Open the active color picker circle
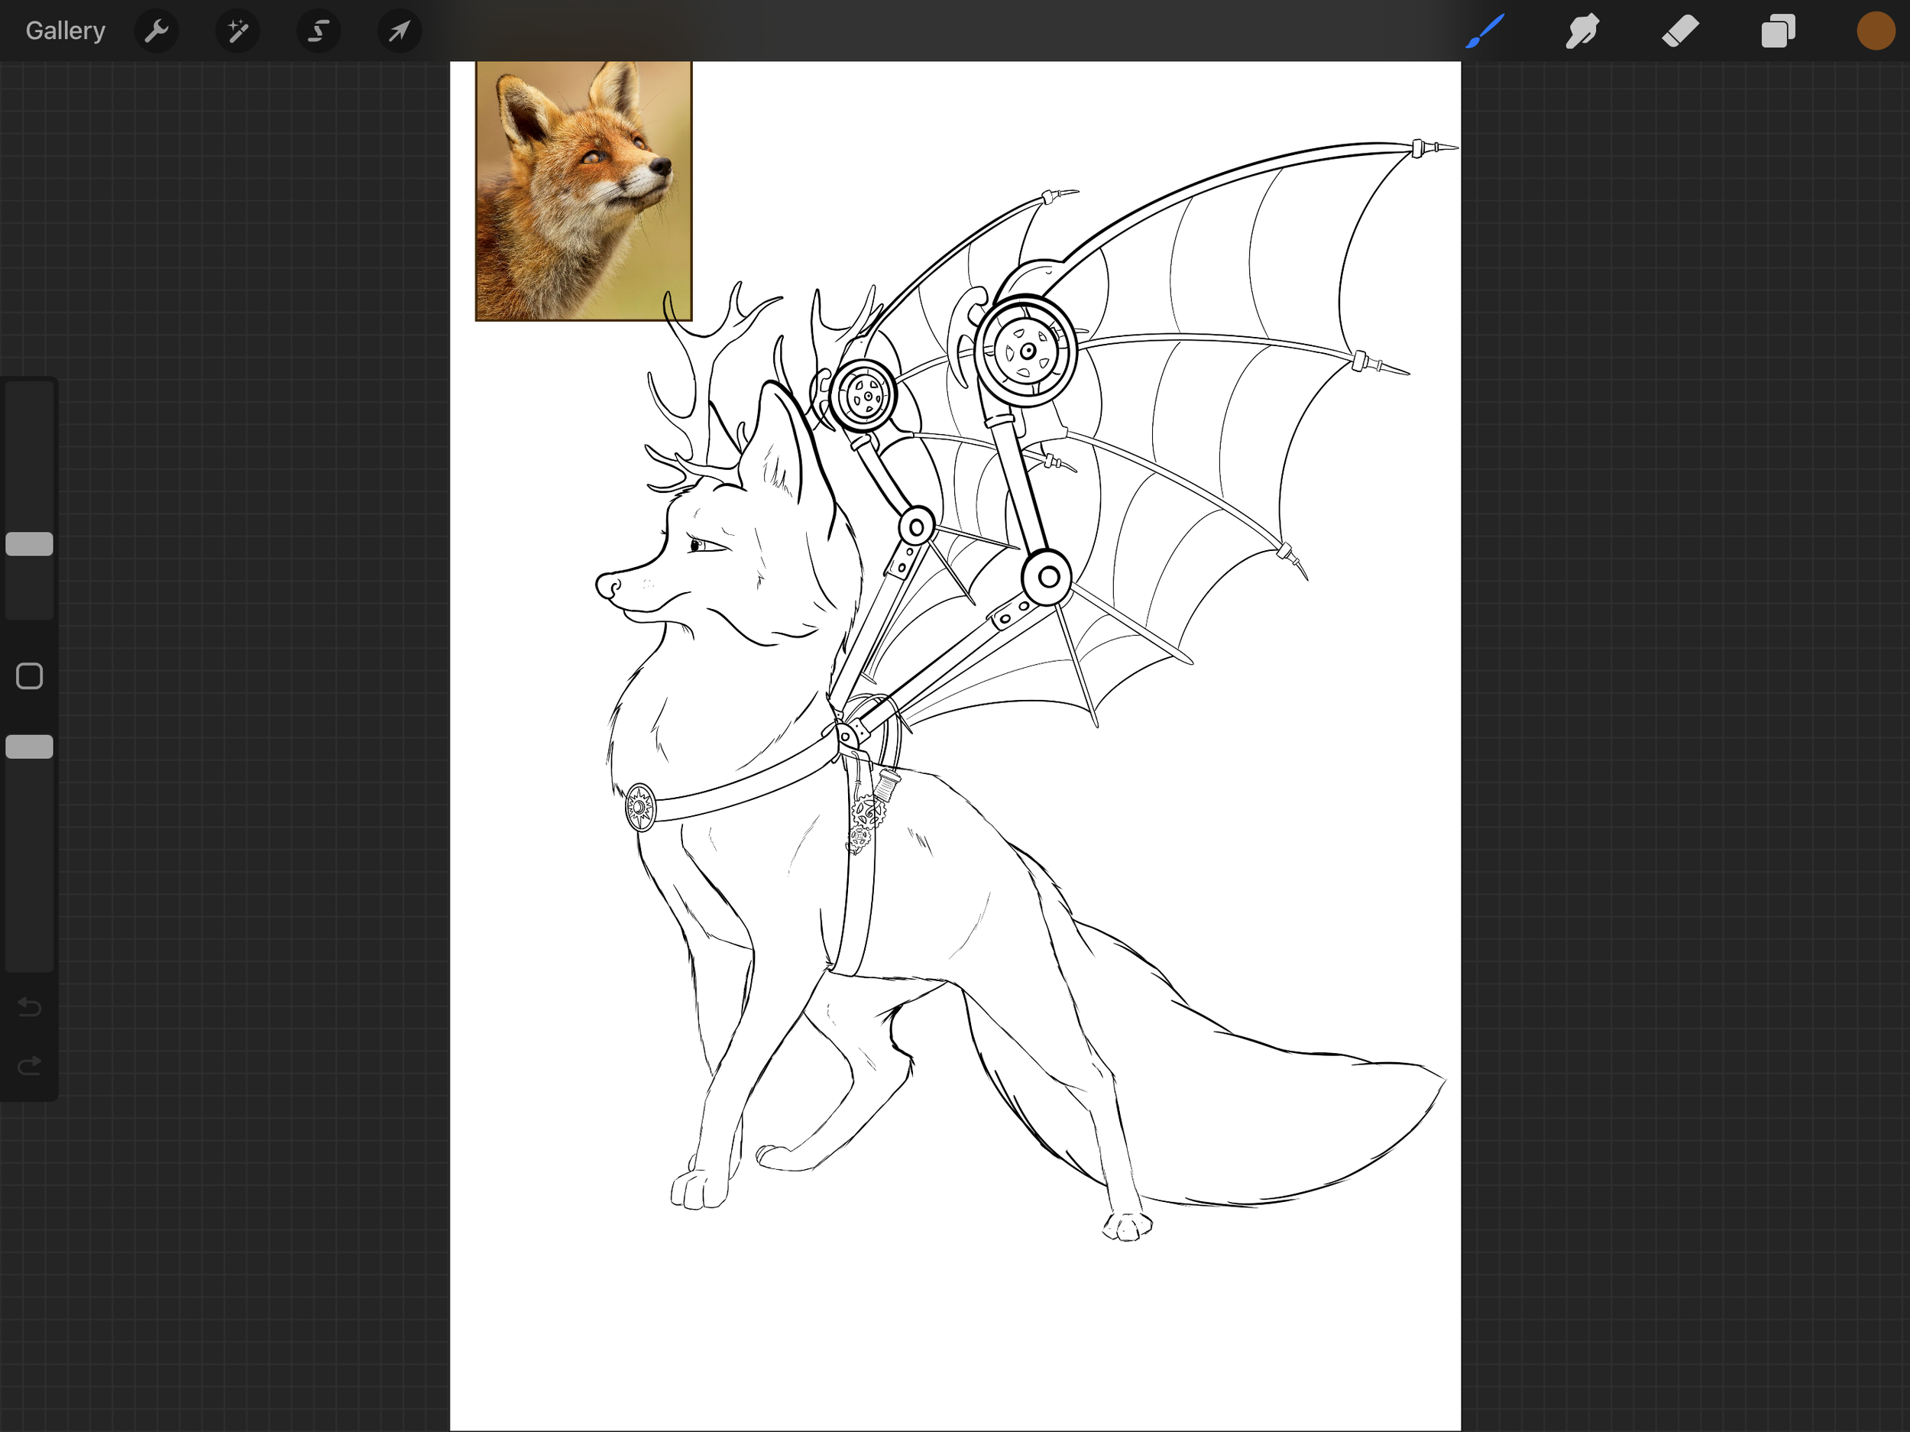The width and height of the screenshot is (1910, 1432). (x=1875, y=31)
